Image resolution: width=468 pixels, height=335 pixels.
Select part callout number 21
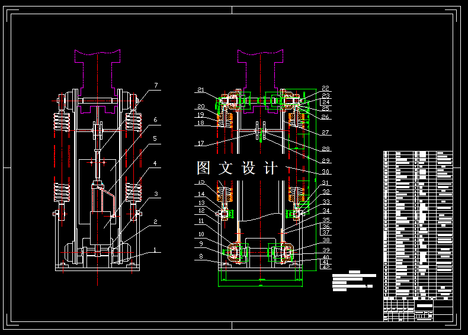(201, 90)
